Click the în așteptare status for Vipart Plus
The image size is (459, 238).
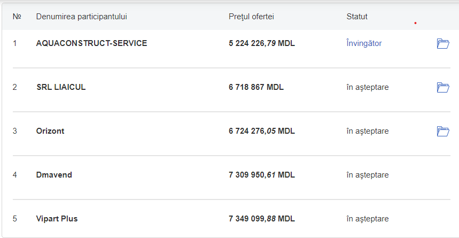(368, 219)
